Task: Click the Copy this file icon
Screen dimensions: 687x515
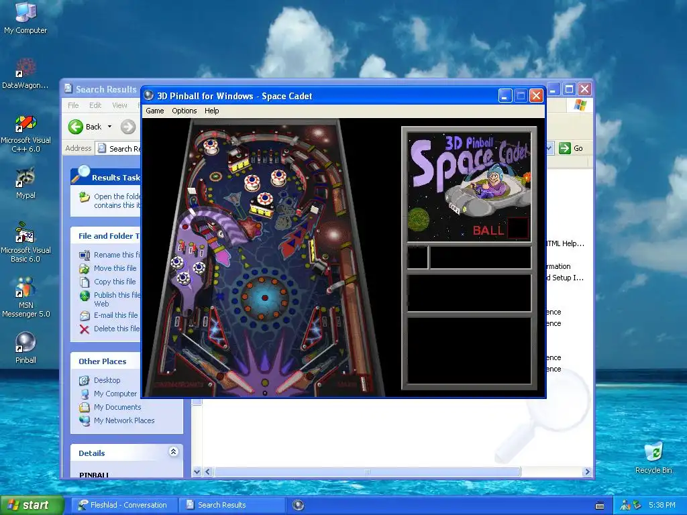Action: pos(85,282)
